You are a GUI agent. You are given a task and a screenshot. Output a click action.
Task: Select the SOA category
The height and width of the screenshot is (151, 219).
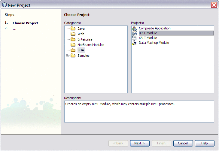[x=81, y=50]
